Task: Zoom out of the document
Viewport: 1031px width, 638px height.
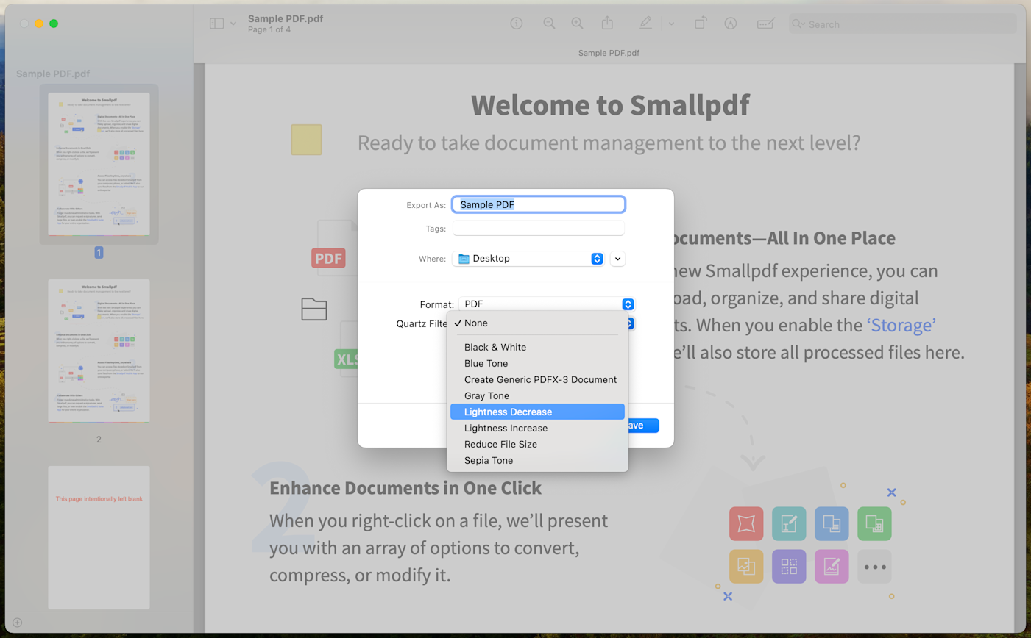Action: pos(549,24)
